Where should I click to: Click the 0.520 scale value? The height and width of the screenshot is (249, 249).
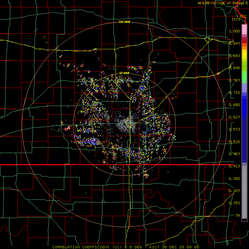(234, 142)
